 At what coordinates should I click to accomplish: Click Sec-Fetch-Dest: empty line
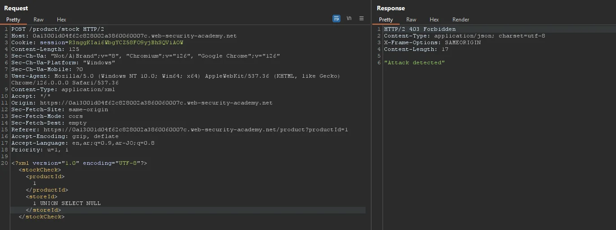tap(48, 123)
